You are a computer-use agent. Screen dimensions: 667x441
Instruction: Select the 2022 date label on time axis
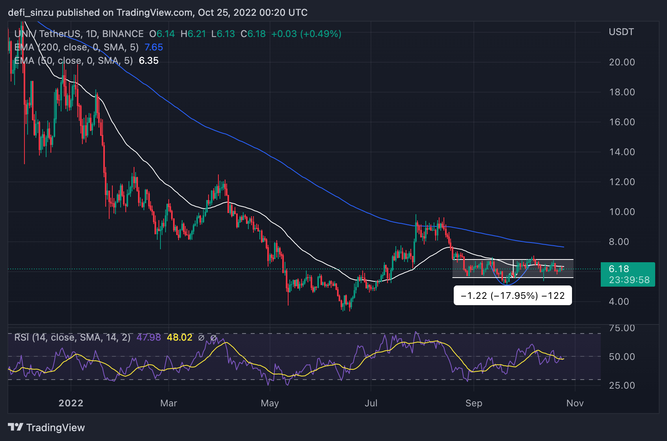(71, 403)
